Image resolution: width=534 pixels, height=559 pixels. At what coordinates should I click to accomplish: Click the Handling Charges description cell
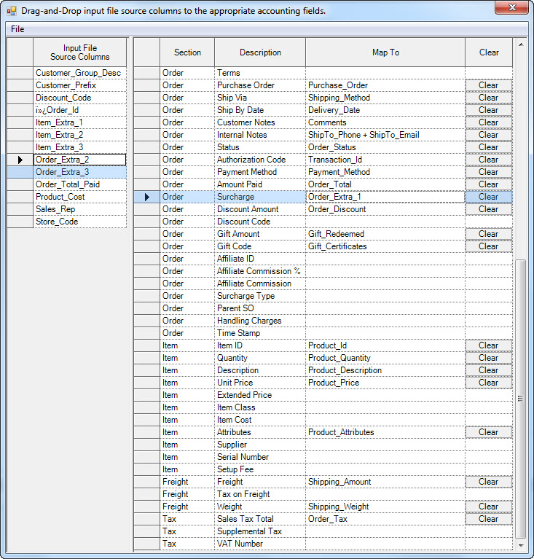tap(260, 321)
